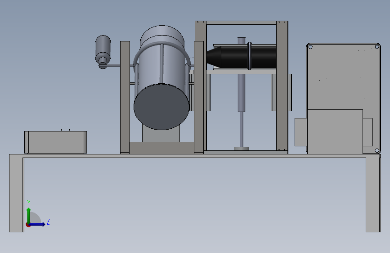Select the small block on the enclosure's left side
The width and height of the screenshot is (390, 253).
[x=301, y=132]
